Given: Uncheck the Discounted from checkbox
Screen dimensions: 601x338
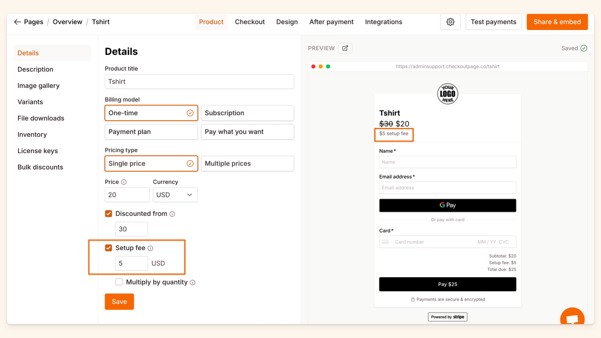Looking at the screenshot, I should 109,214.
